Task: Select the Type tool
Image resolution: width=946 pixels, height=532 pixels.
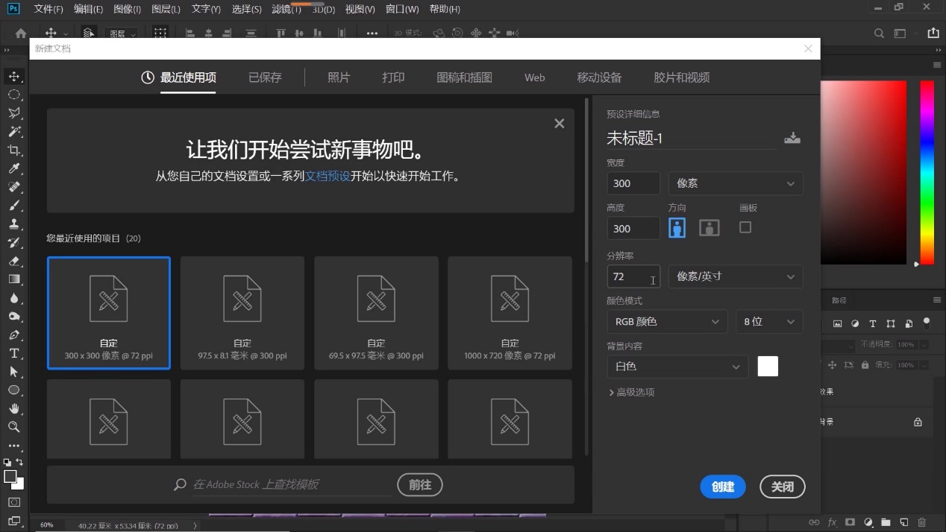Action: pyautogui.click(x=15, y=352)
